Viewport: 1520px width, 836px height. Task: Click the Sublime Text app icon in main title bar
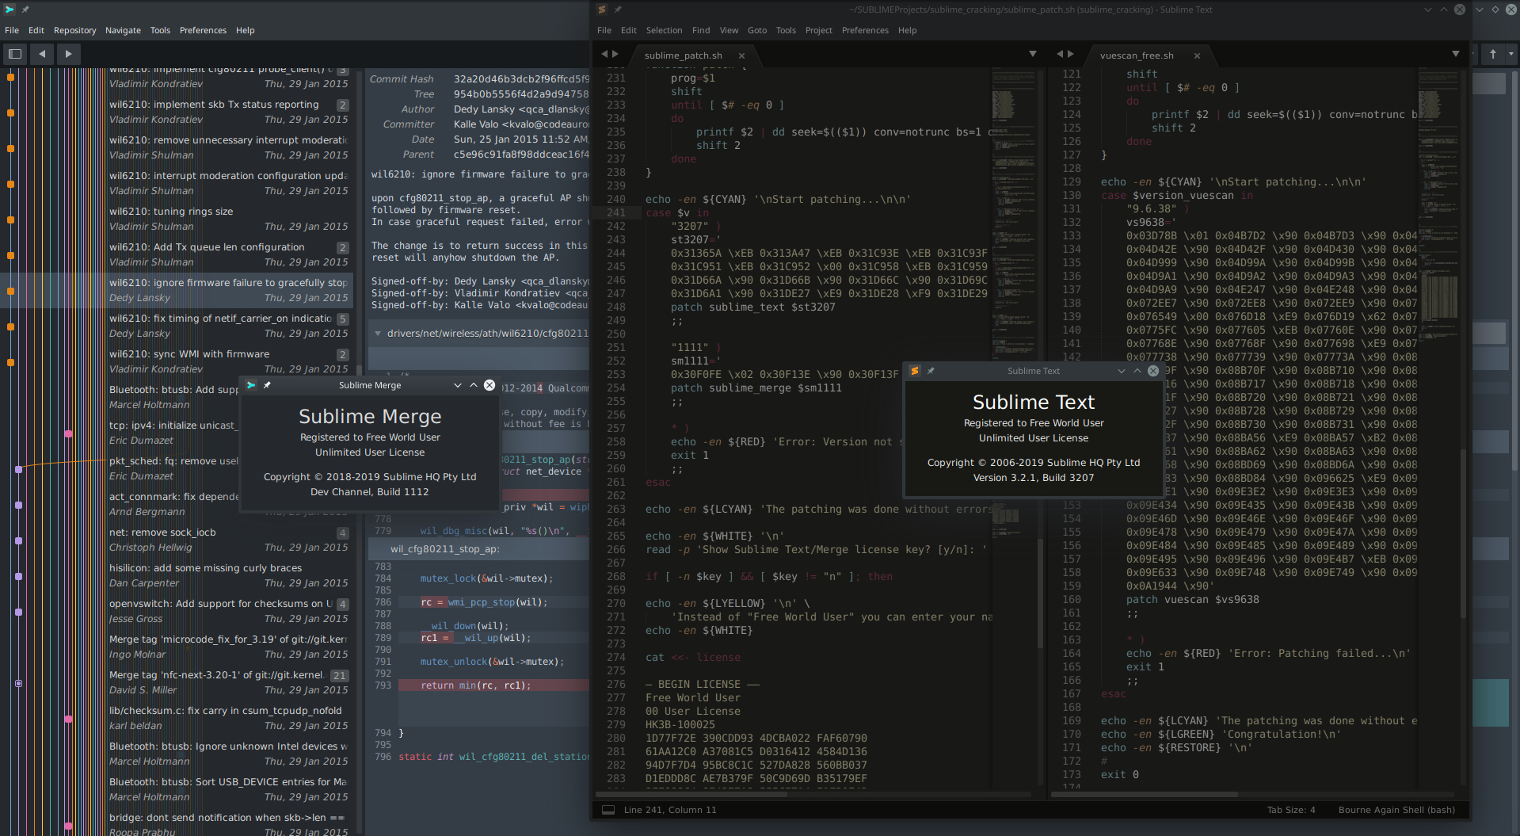602,10
